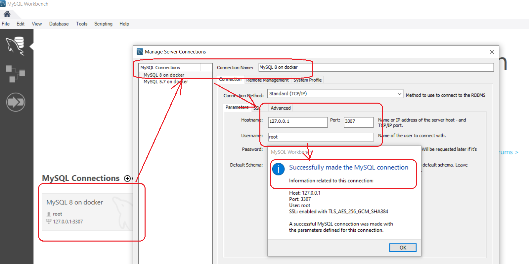
Task: Click the Connection Name input field
Action: click(x=376, y=67)
